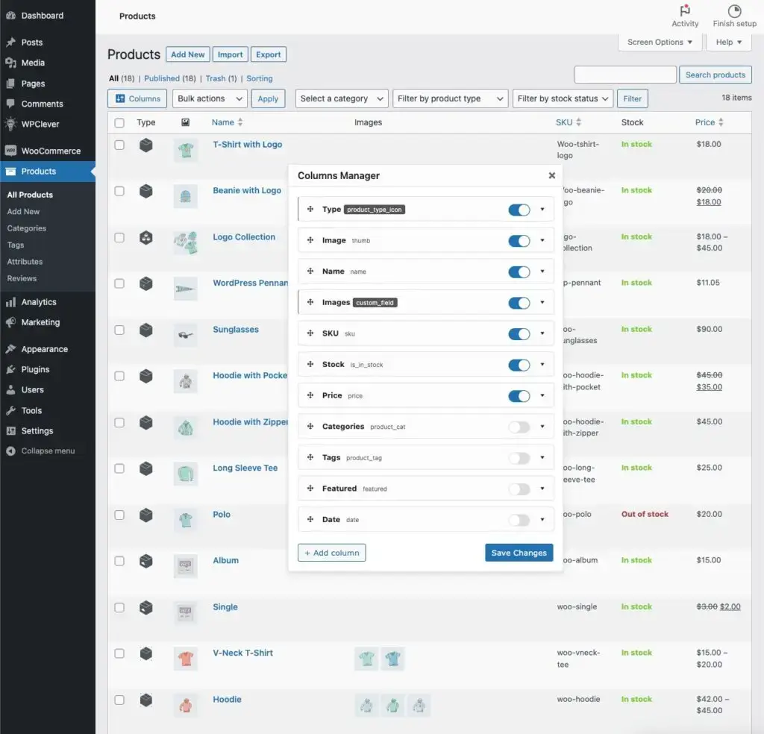764x734 pixels.
Task: Click the product search input field
Action: pyautogui.click(x=624, y=75)
